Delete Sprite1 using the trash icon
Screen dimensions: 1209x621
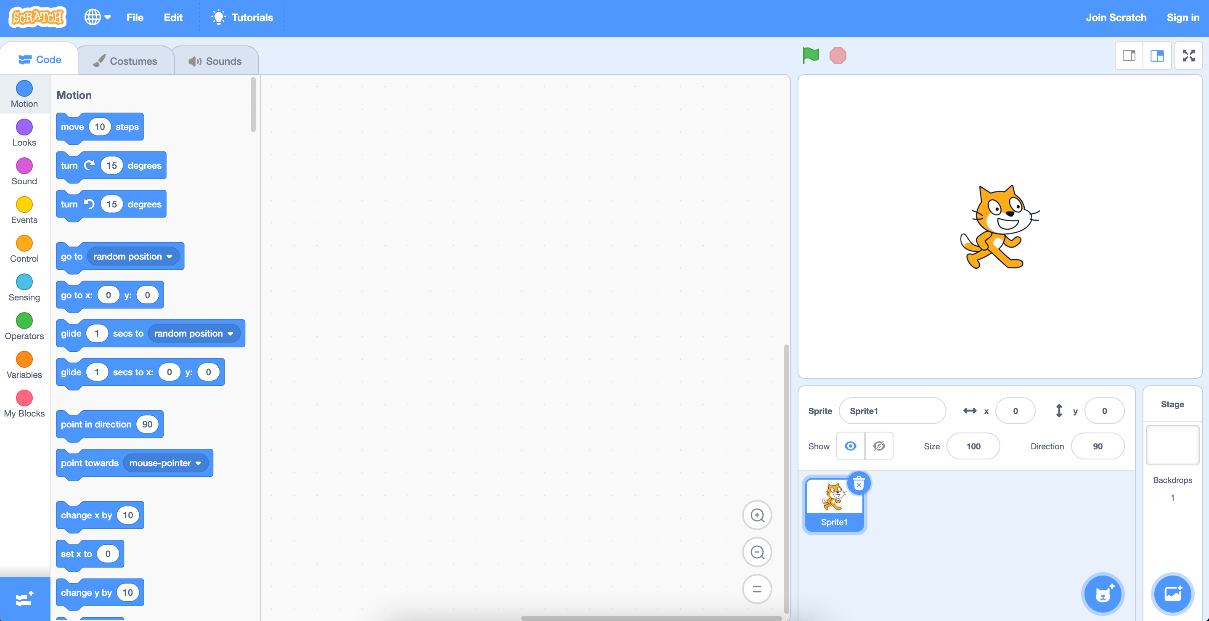coord(859,483)
